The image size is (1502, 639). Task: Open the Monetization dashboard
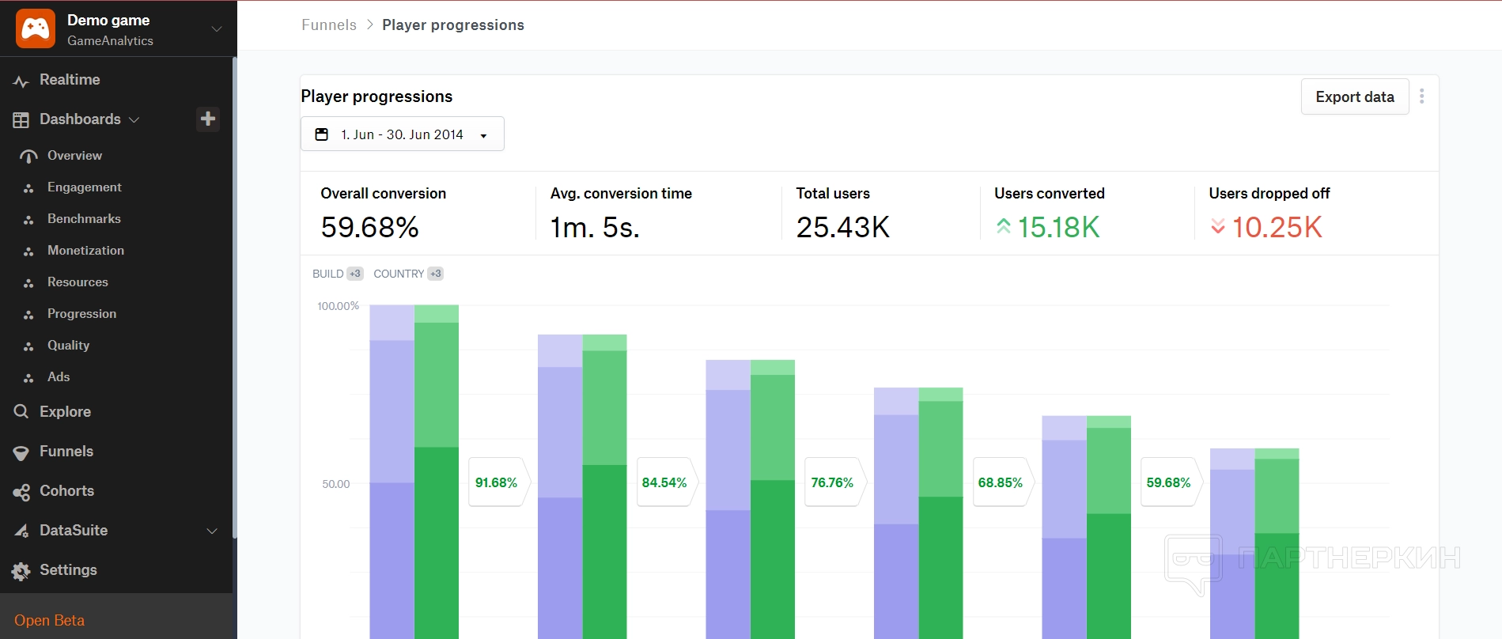[85, 251]
